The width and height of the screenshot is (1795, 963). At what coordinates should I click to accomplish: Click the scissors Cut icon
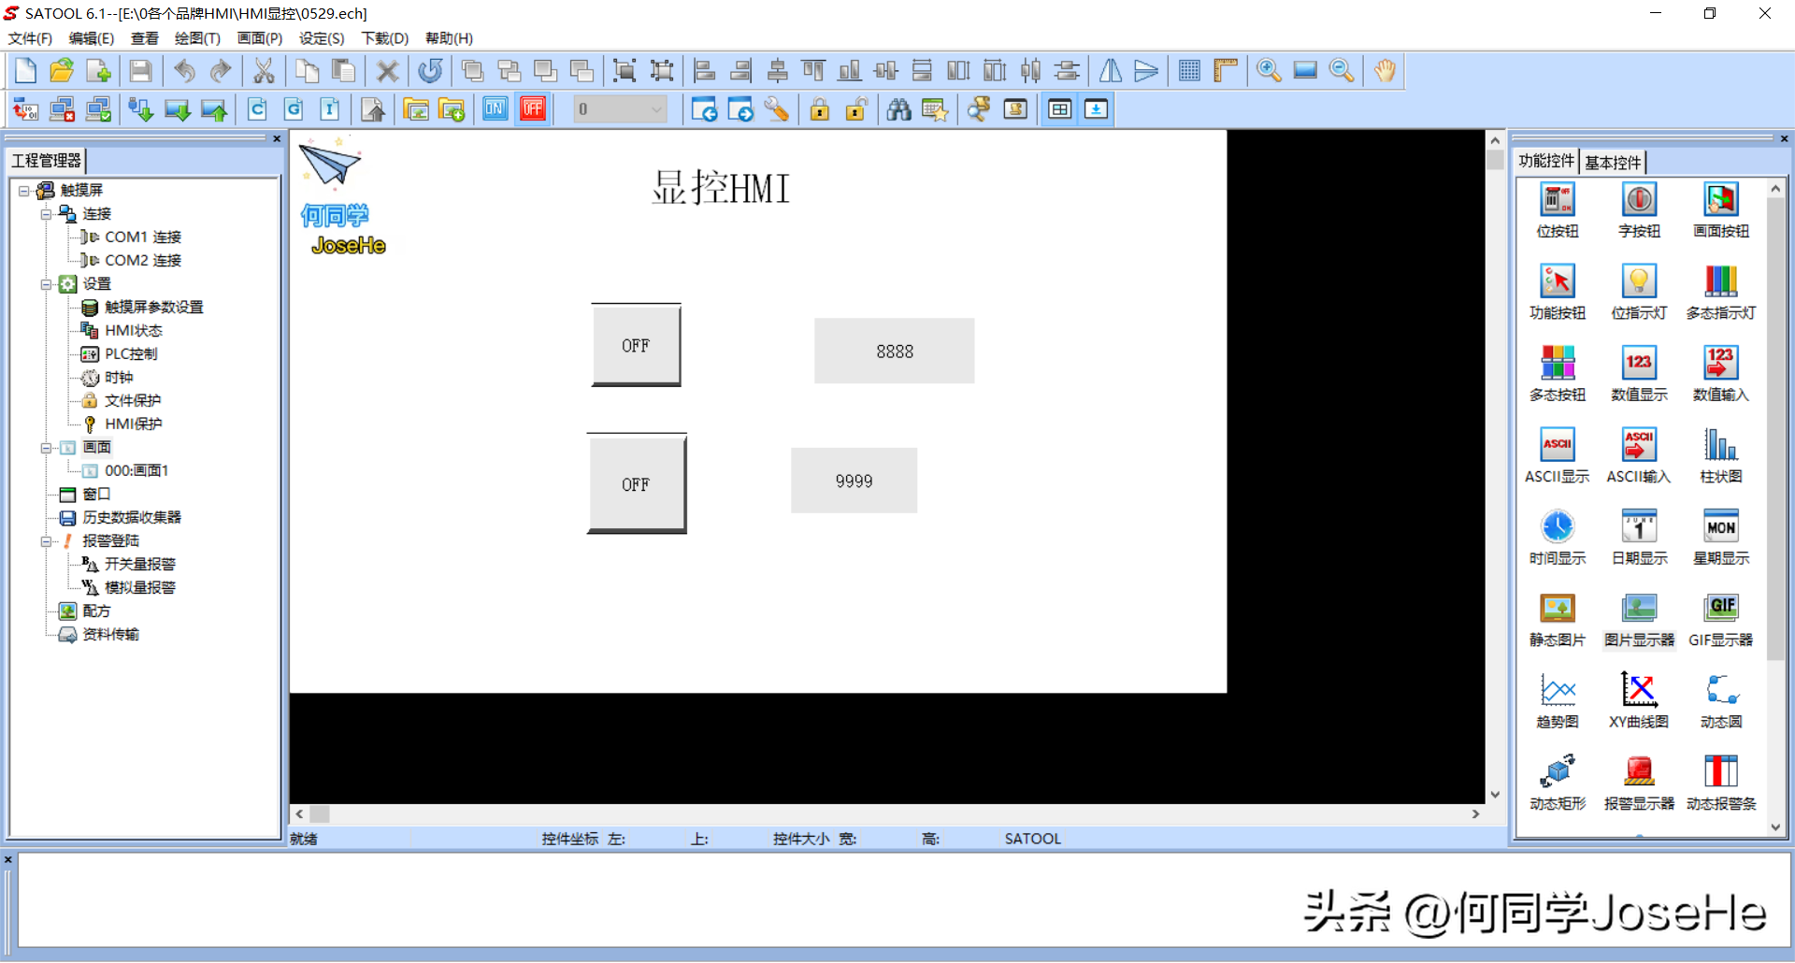pyautogui.click(x=264, y=71)
